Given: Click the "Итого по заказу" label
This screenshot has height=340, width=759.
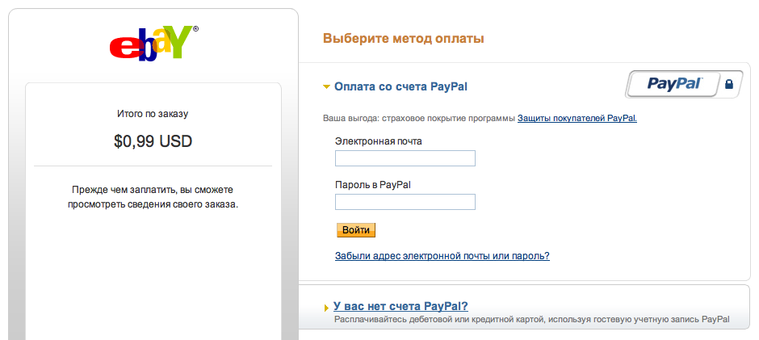Looking at the screenshot, I should pyautogui.click(x=153, y=114).
